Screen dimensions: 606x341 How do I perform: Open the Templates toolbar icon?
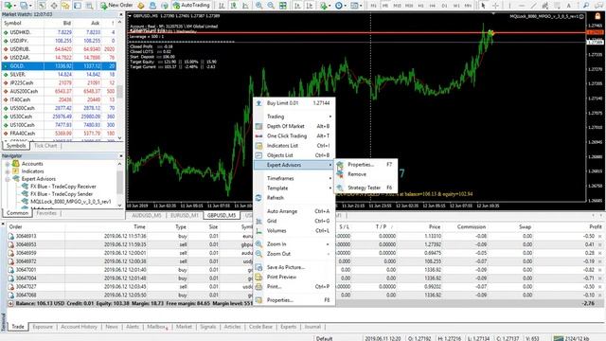(x=354, y=6)
